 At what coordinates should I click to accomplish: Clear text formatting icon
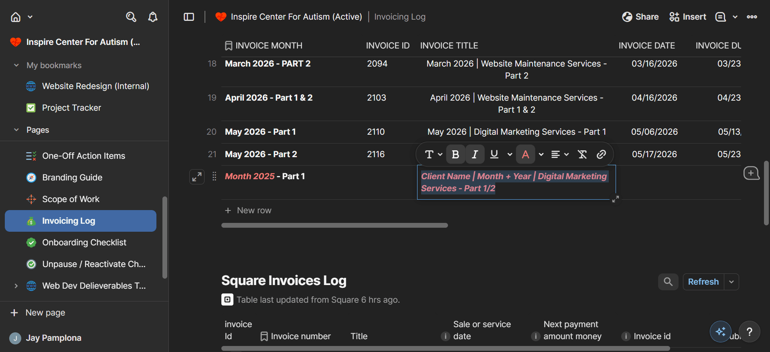point(582,154)
